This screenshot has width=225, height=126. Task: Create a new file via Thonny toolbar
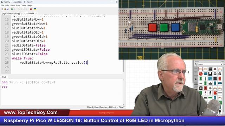[x=2, y=9]
